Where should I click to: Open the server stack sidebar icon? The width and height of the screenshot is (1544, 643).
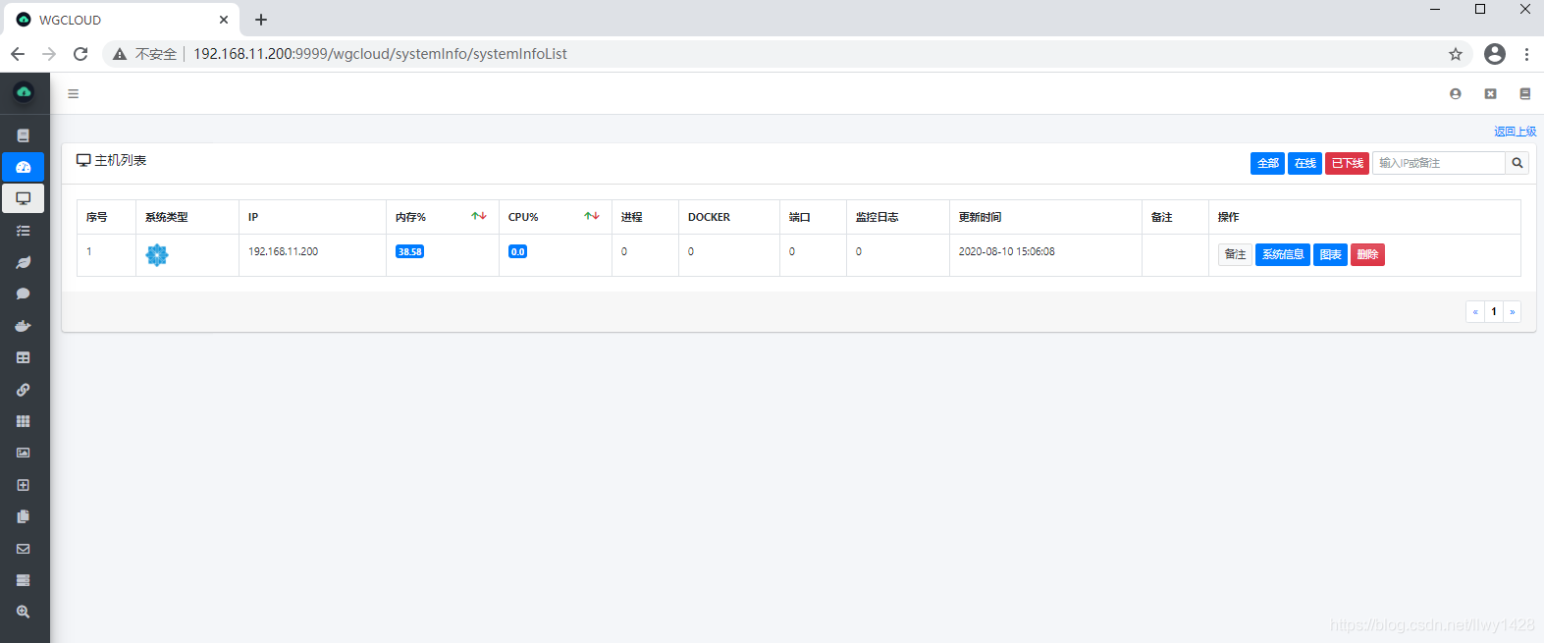pos(24,580)
